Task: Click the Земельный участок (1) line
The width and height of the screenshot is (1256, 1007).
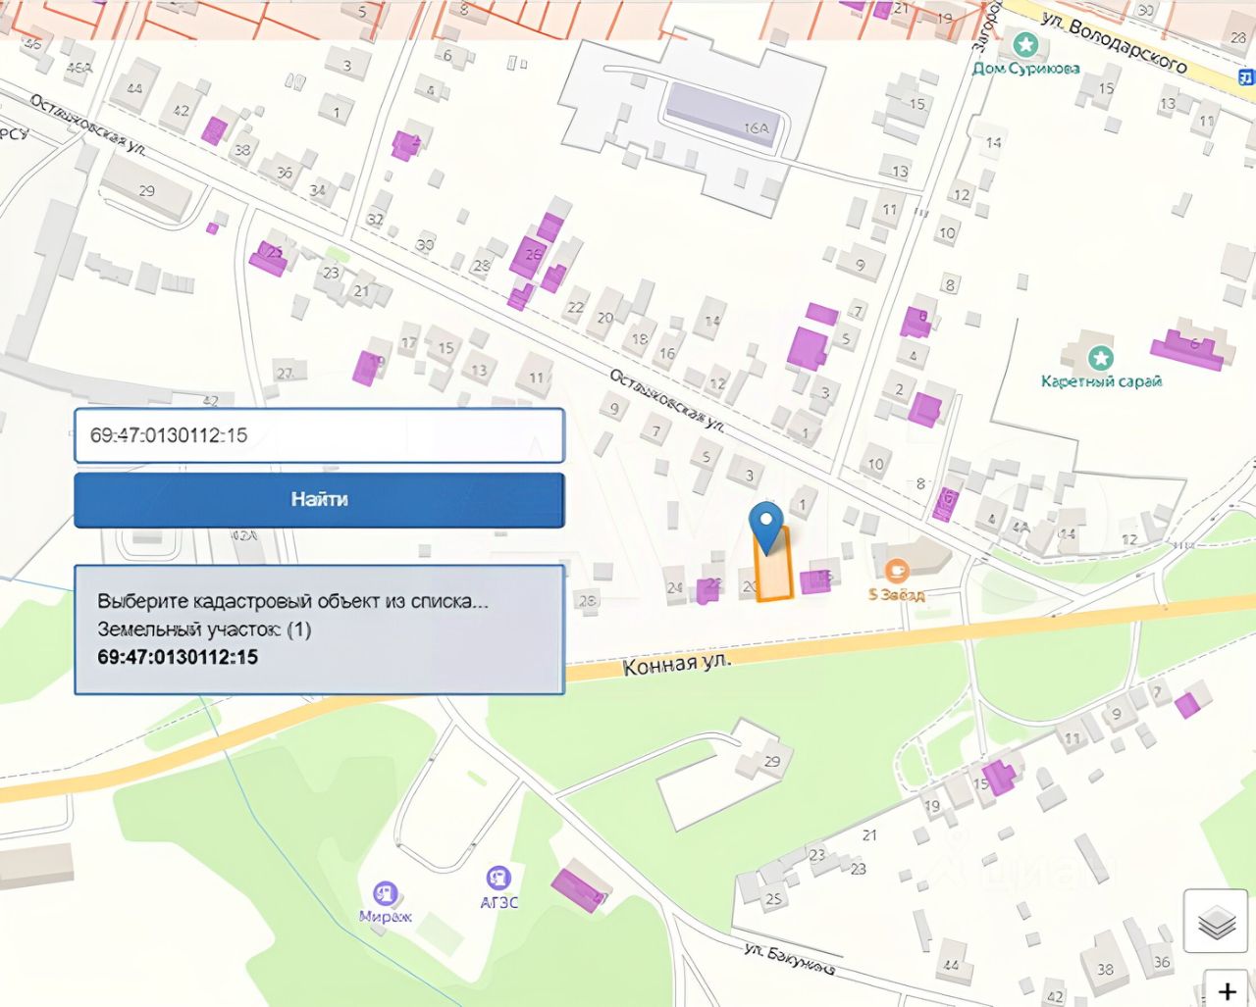Action: point(204,629)
